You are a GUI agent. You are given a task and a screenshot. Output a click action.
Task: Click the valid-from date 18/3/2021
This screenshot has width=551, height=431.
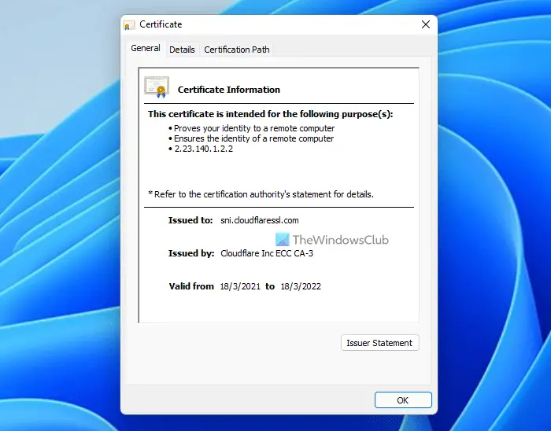[x=240, y=286]
